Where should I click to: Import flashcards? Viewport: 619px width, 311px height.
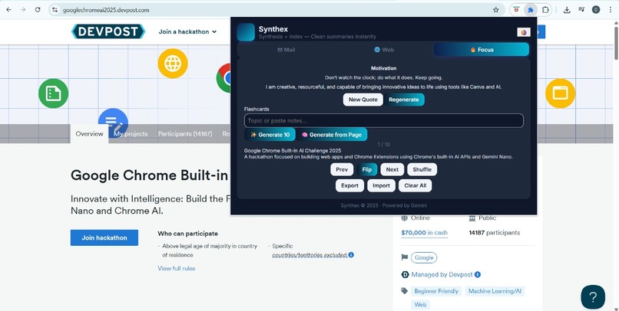pyautogui.click(x=382, y=186)
